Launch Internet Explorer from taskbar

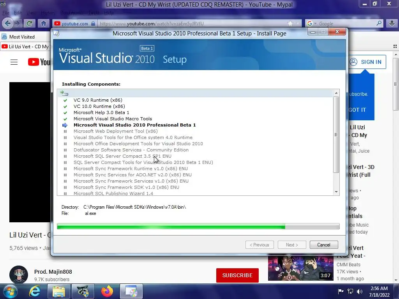34,292
